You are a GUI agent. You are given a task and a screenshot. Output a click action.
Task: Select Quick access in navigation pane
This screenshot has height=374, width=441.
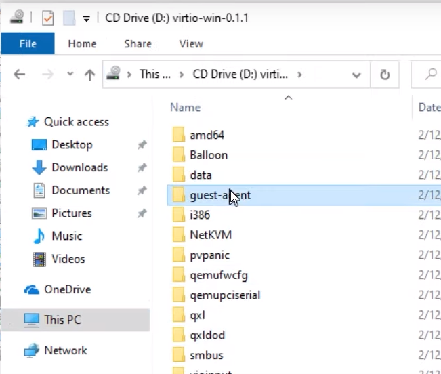(77, 122)
